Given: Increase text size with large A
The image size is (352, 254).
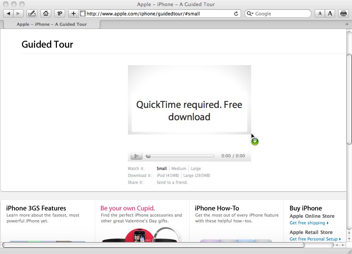Looking at the screenshot, I should [x=330, y=14].
